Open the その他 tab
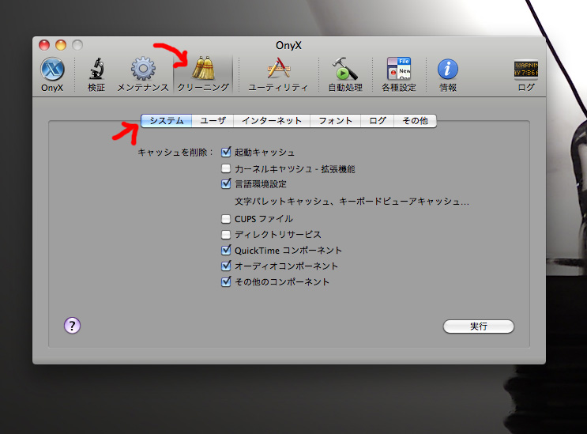This screenshot has width=587, height=434. tap(416, 121)
